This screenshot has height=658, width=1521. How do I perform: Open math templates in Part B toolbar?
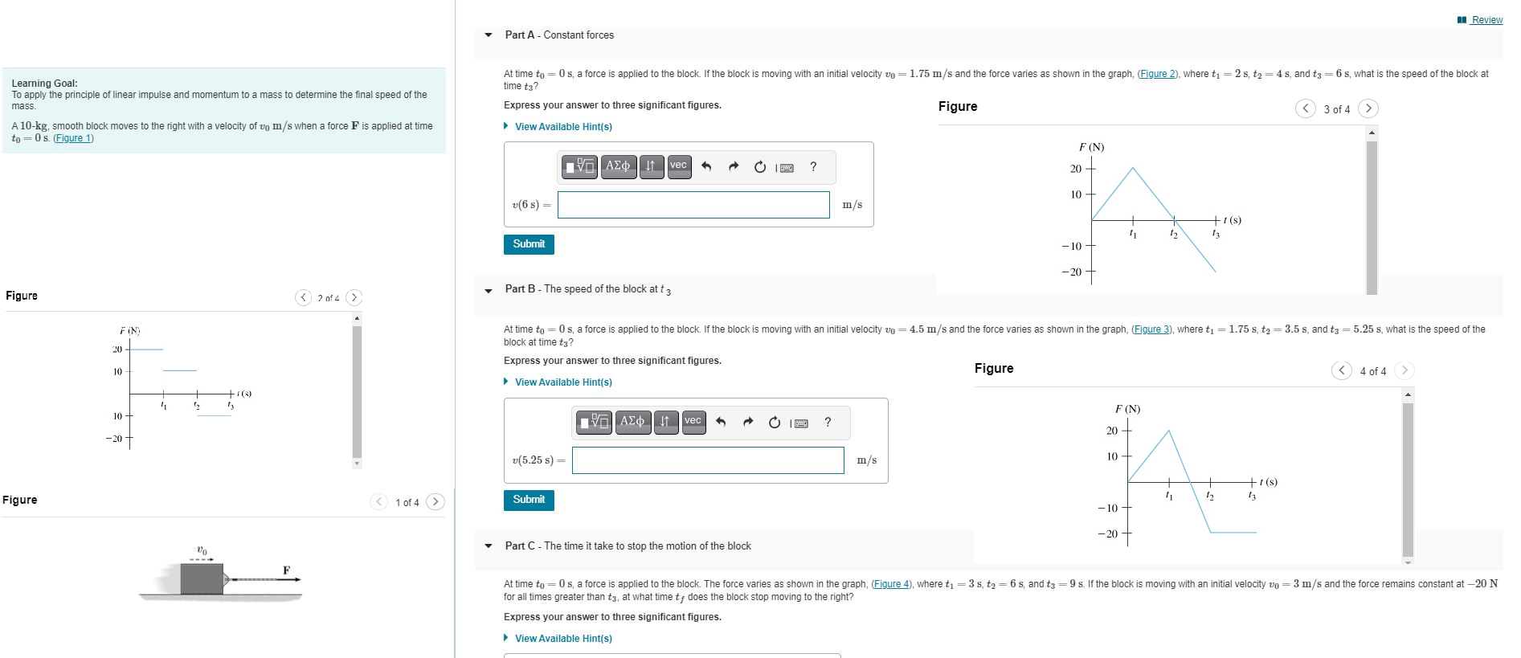(595, 422)
